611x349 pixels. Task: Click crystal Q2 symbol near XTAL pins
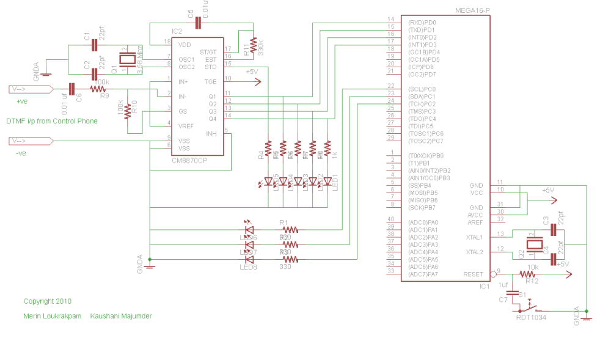[x=534, y=244]
